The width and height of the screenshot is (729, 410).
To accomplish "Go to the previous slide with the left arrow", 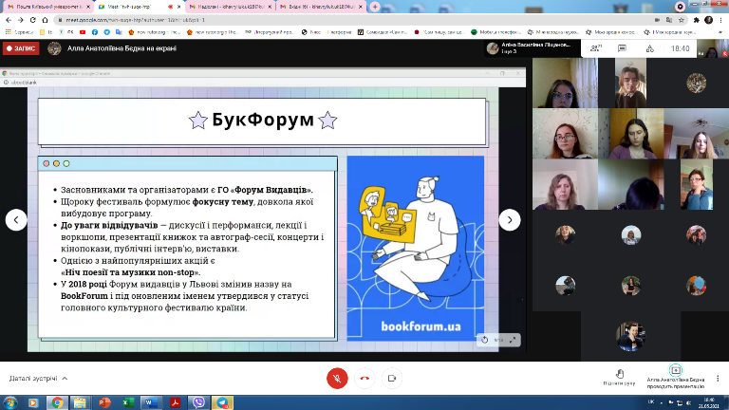I will (16, 220).
